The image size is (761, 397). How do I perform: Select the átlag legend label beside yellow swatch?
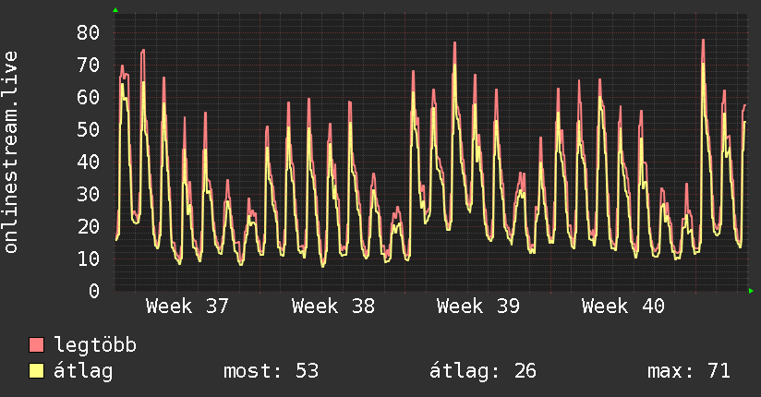[x=83, y=371]
